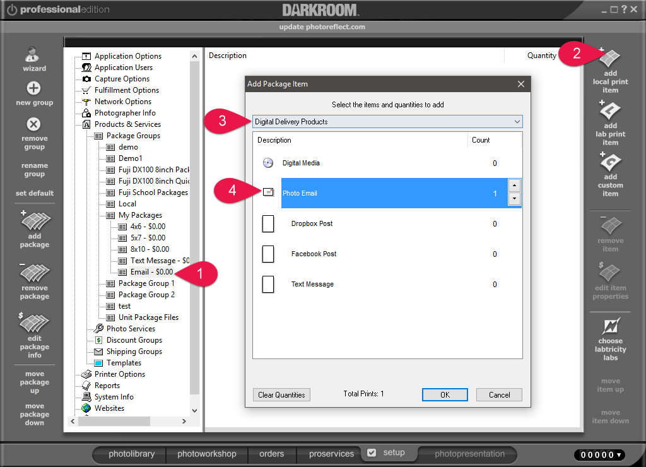
Task: Select Application Users in the tree
Action: [x=124, y=67]
